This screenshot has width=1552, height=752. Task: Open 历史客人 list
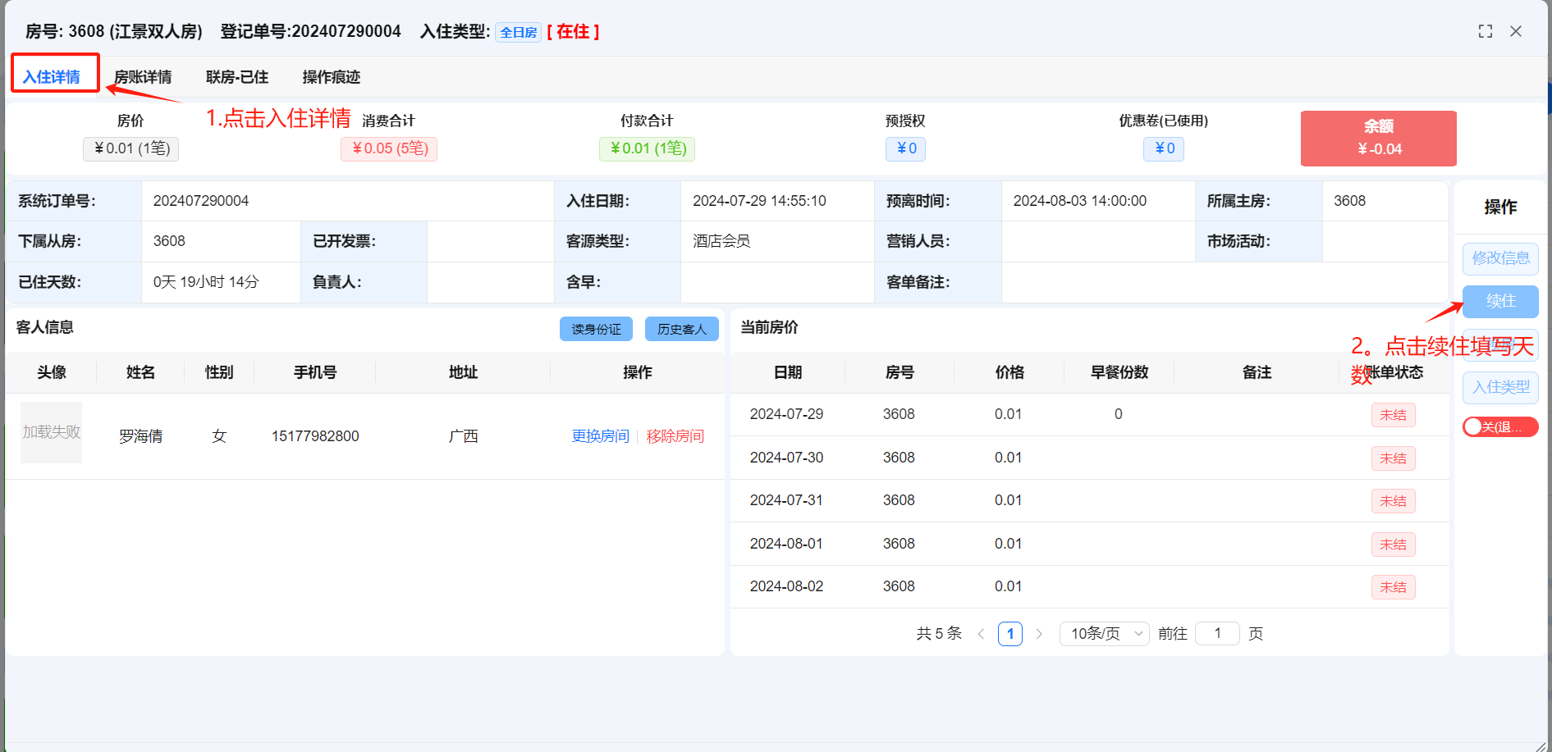pyautogui.click(x=681, y=329)
